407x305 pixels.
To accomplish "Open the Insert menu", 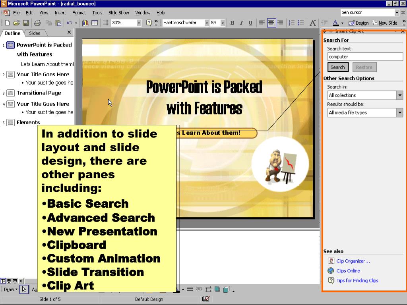I will pyautogui.click(x=60, y=13).
